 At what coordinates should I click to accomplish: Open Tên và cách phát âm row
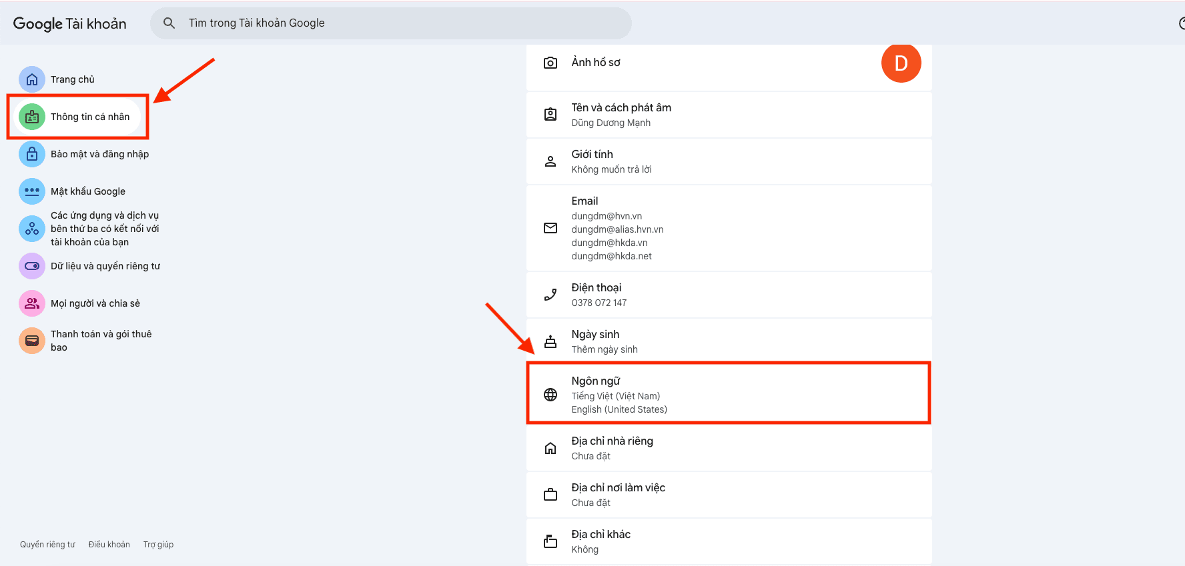(729, 115)
